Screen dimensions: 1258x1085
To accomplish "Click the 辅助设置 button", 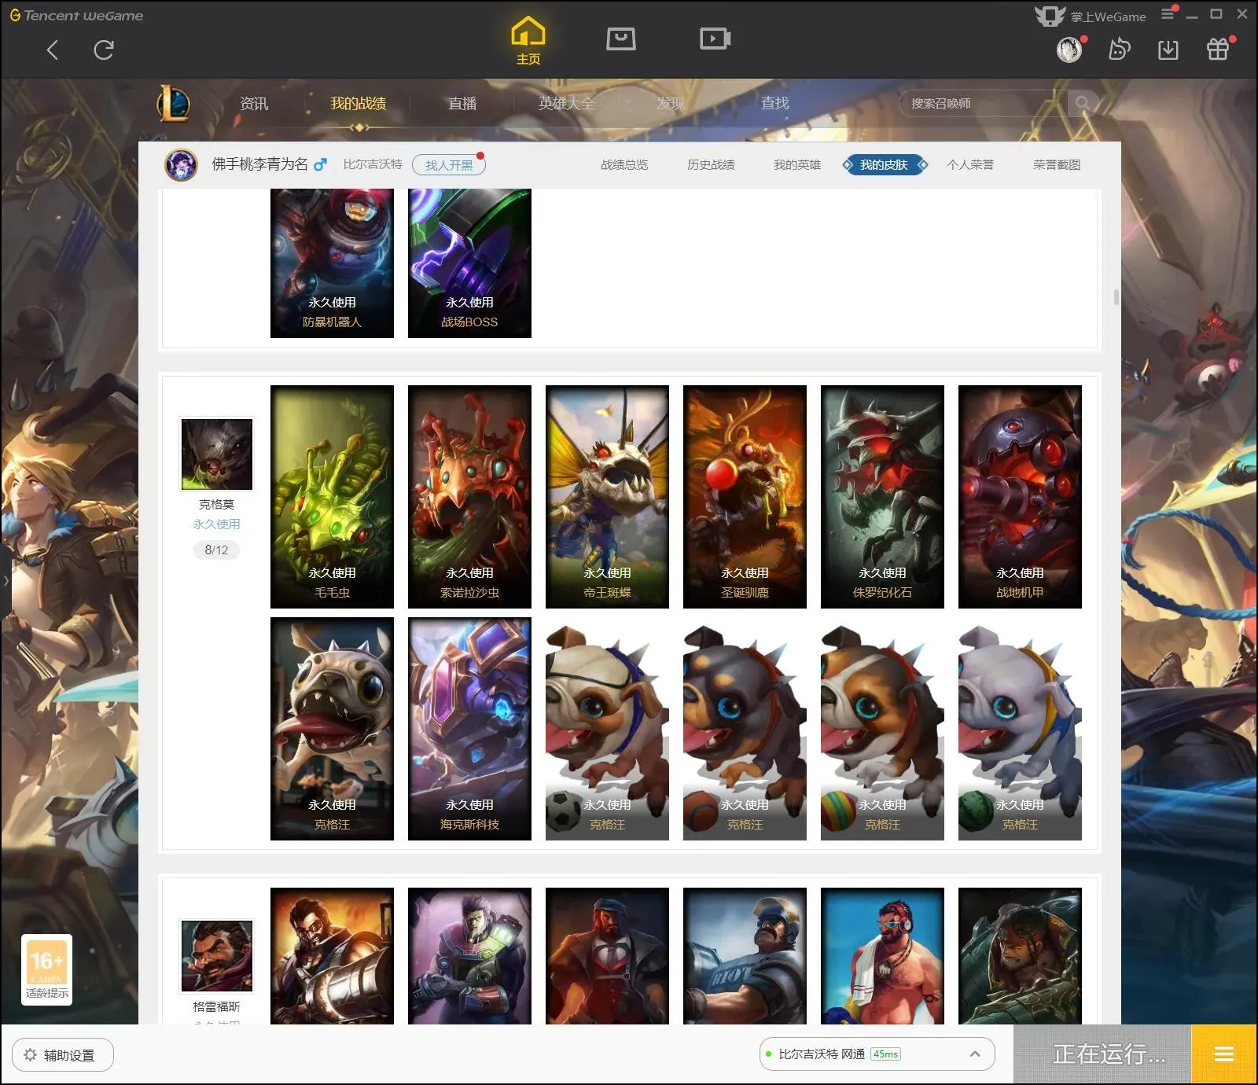I will pos(63,1055).
